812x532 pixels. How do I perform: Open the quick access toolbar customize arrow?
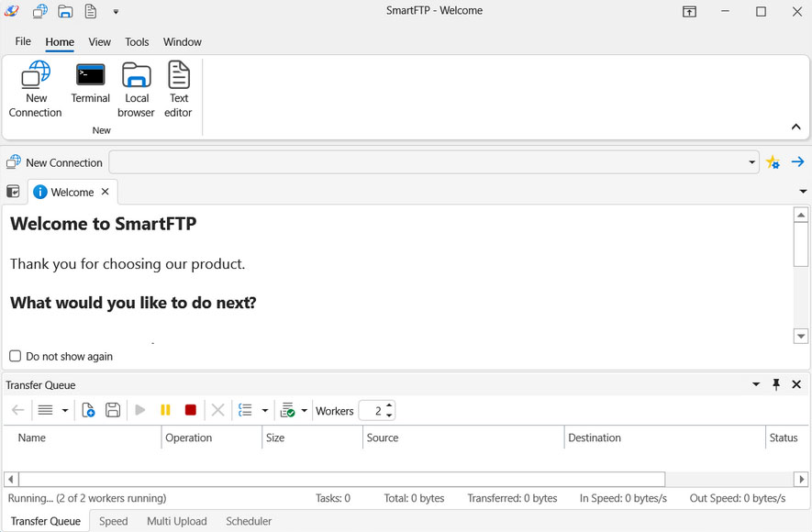[116, 11]
